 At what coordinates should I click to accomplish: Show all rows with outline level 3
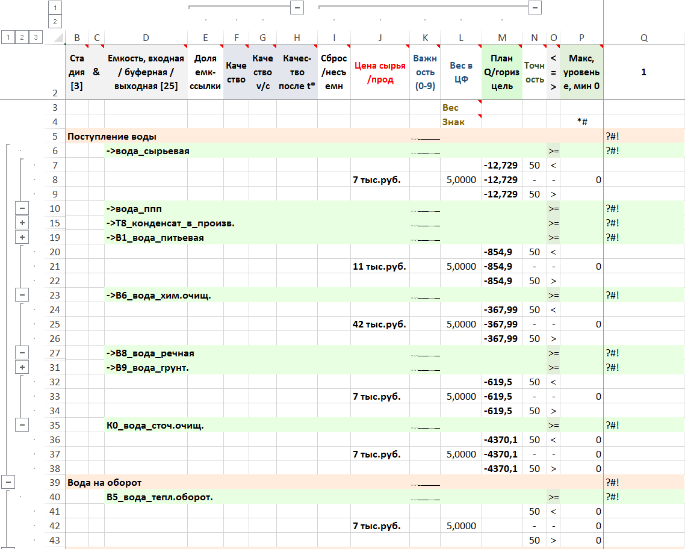36,37
